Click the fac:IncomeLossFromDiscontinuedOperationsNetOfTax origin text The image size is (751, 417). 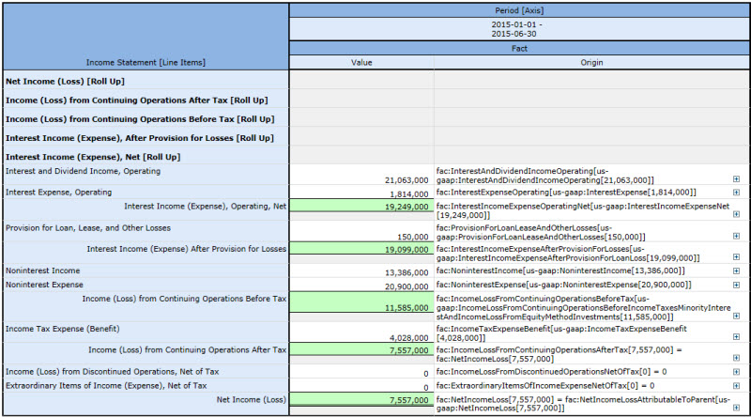(x=551, y=372)
